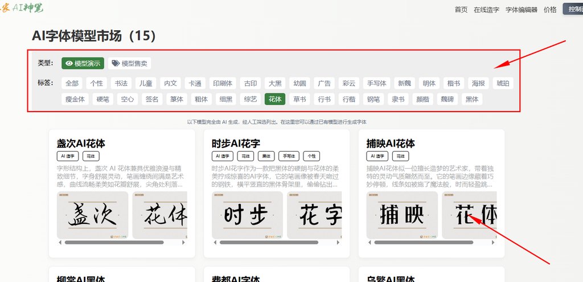The height and width of the screenshot is (282, 583).
Task: Click the 黑体 tag in filter bar
Action: click(472, 99)
